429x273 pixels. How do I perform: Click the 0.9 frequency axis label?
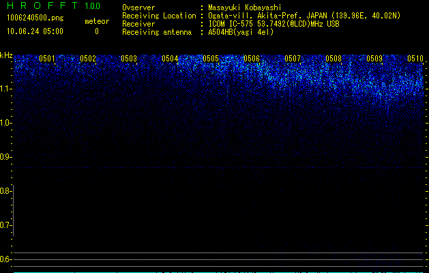tap(5, 157)
